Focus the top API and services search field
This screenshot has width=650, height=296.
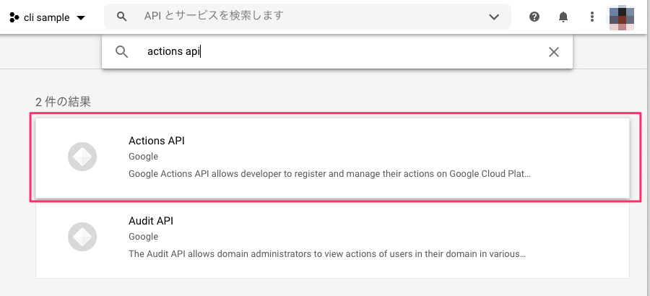click(308, 17)
